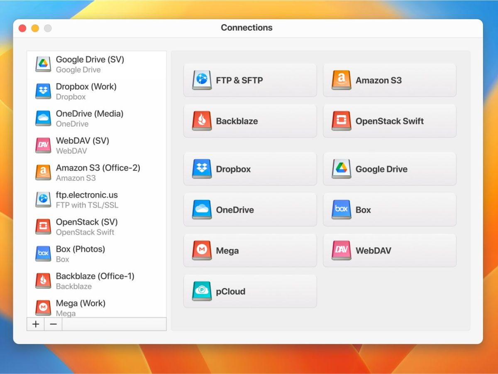Add a new Dropbox connection
The width and height of the screenshot is (498, 374).
tap(250, 169)
